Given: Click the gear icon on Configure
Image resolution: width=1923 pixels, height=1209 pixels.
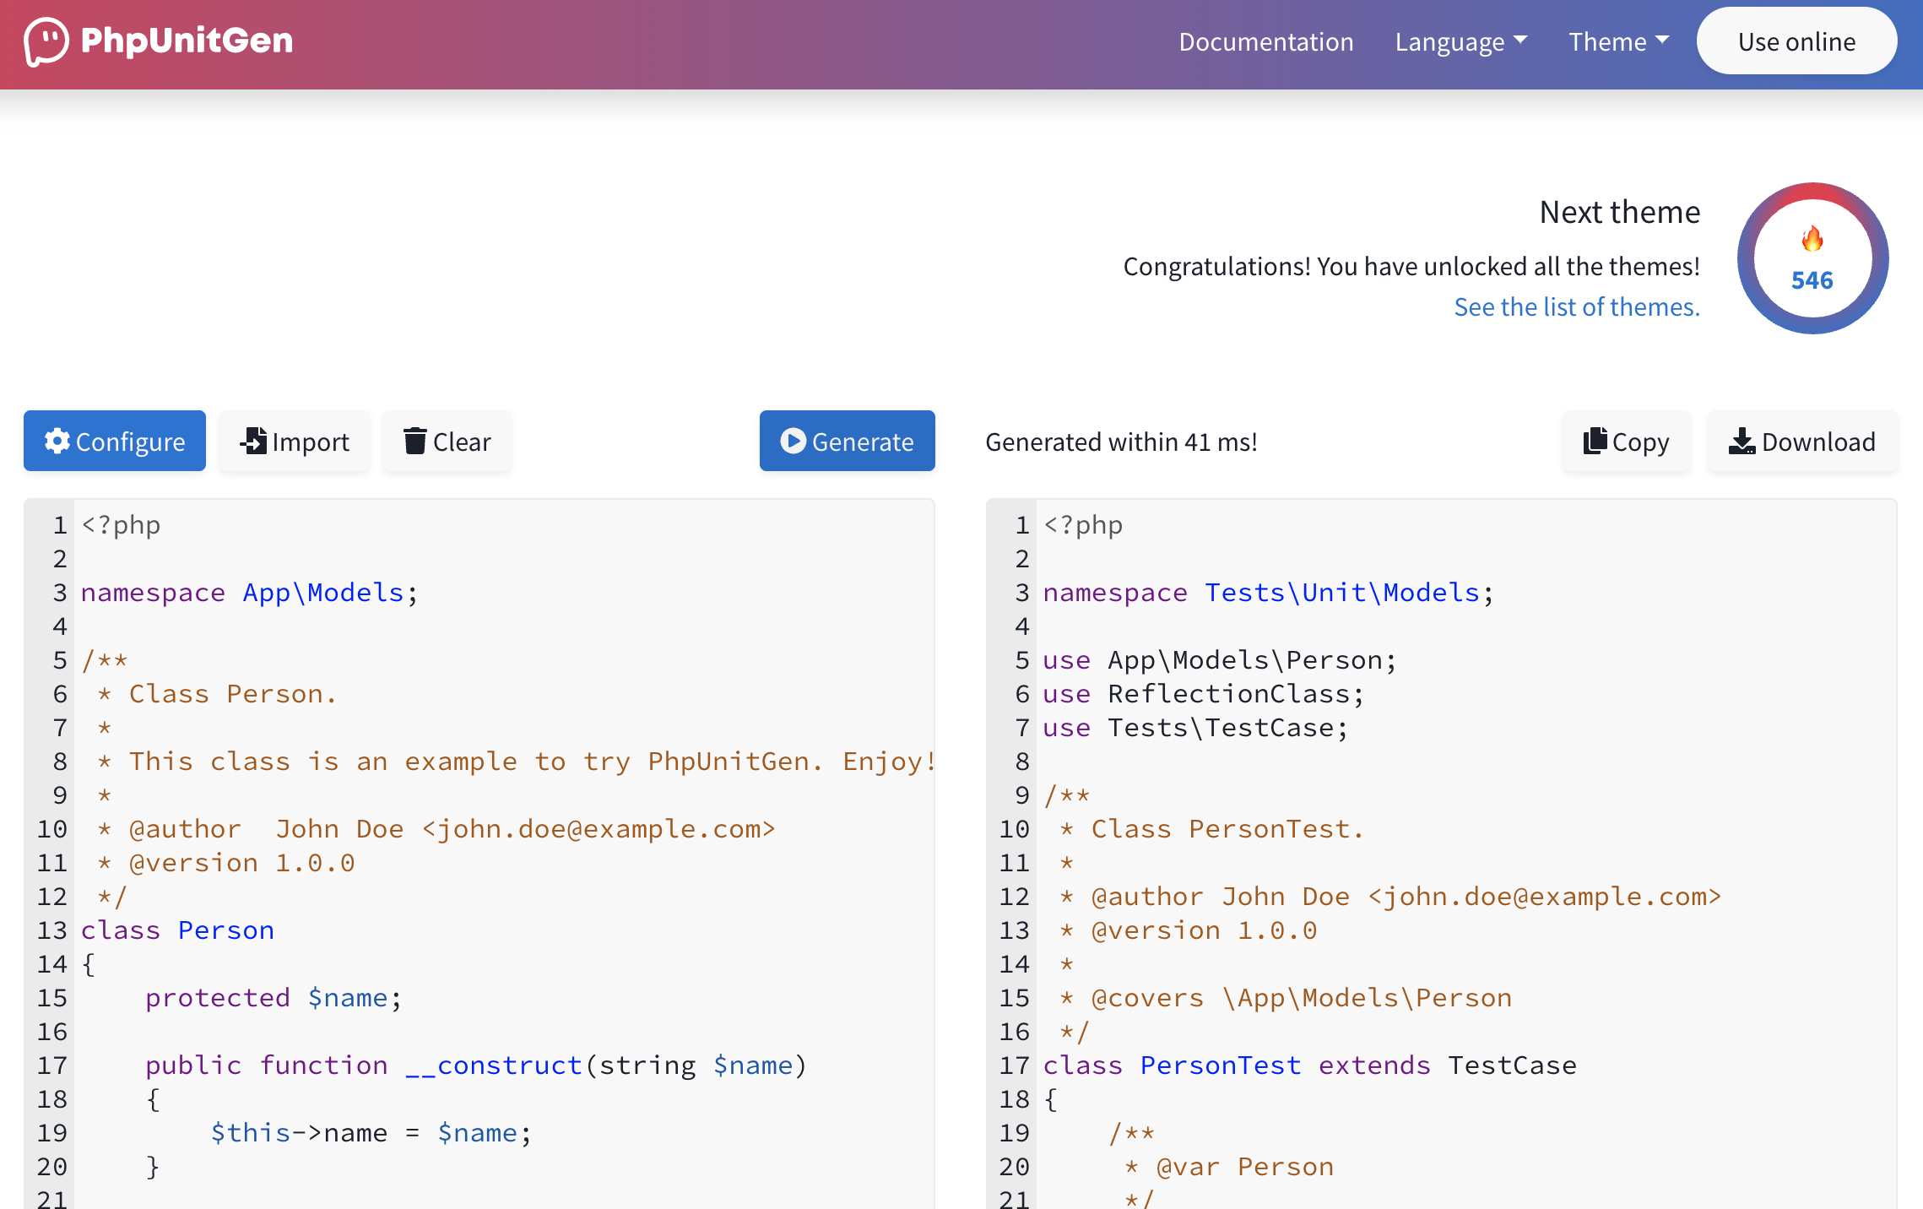Looking at the screenshot, I should click(57, 441).
